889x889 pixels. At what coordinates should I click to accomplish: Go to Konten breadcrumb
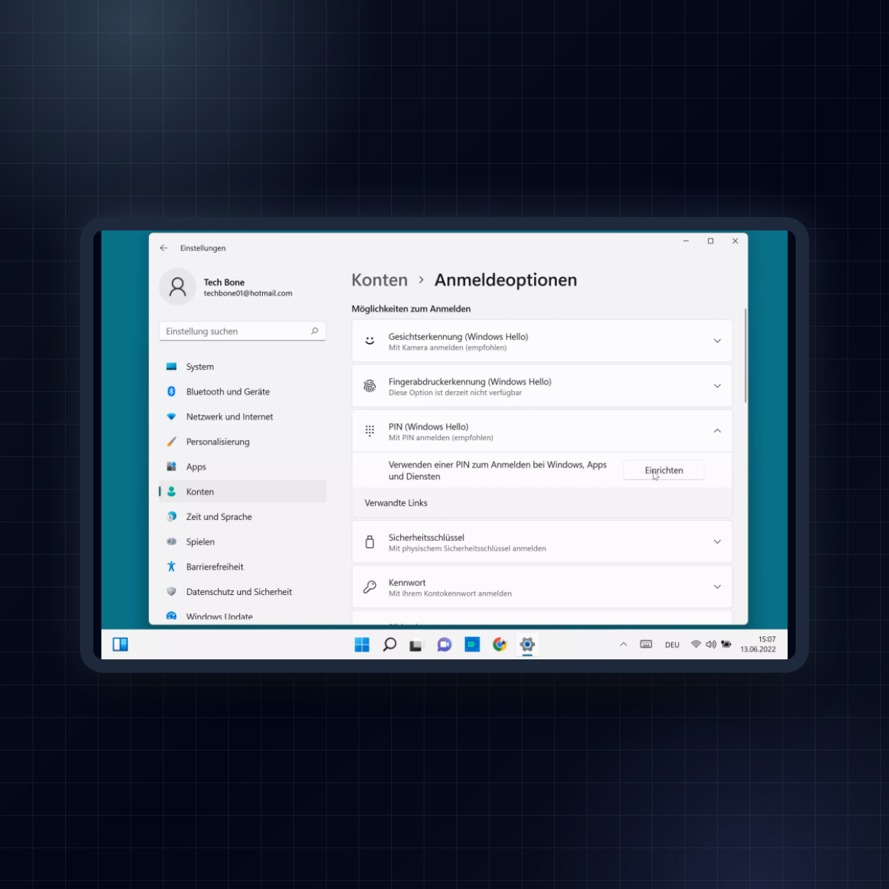point(379,280)
